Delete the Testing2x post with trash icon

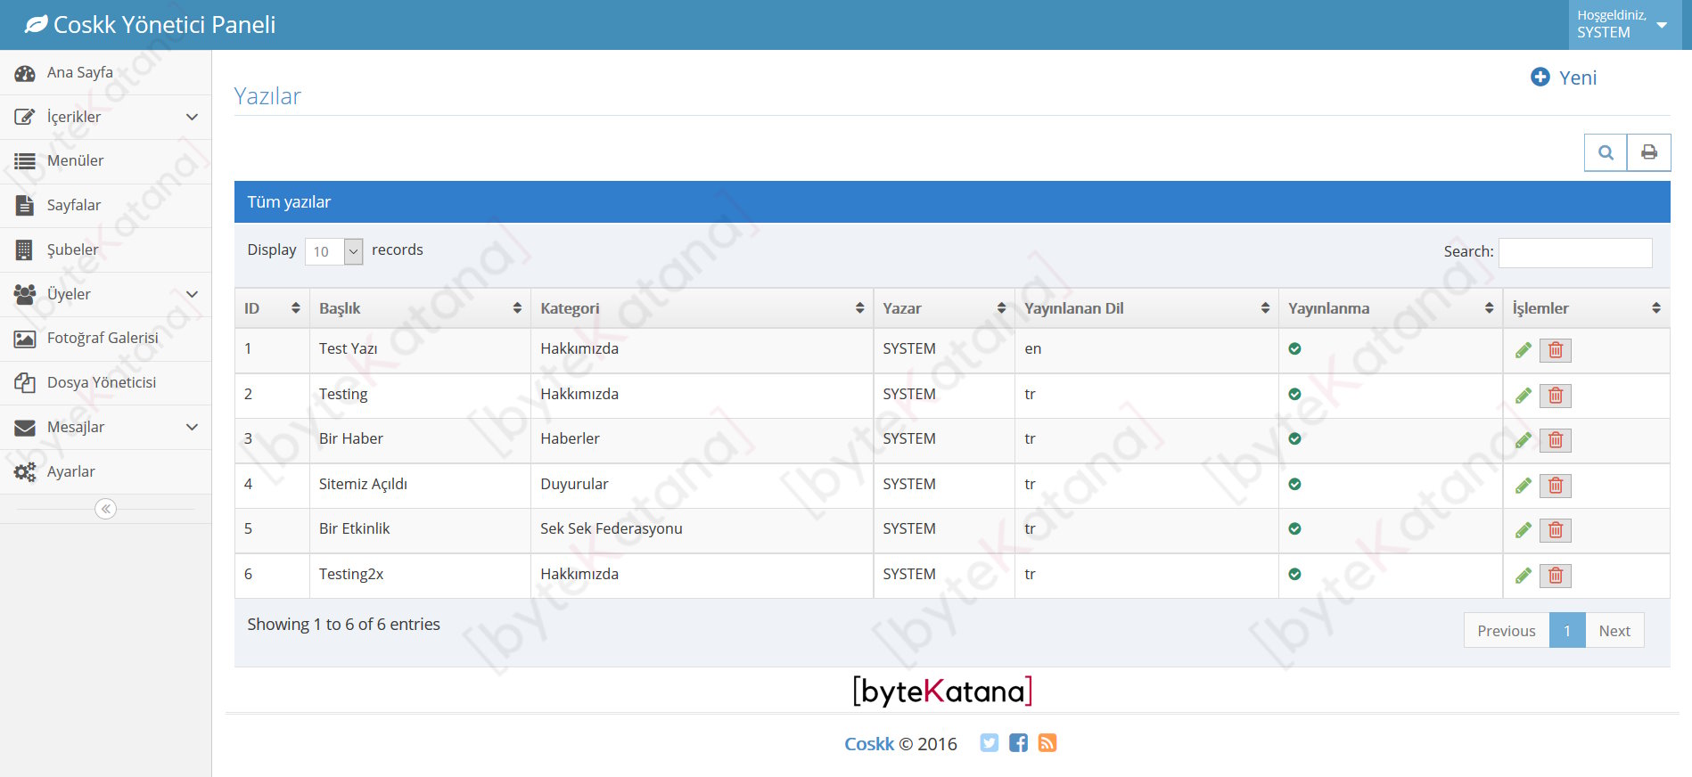pyautogui.click(x=1555, y=576)
